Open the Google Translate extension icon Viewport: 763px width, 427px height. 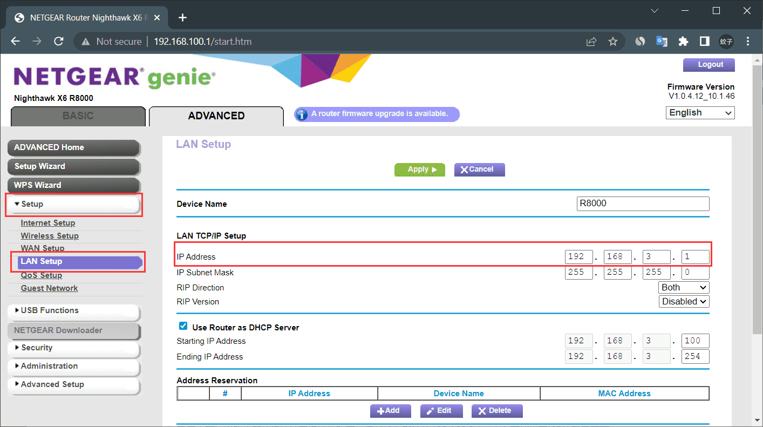662,42
